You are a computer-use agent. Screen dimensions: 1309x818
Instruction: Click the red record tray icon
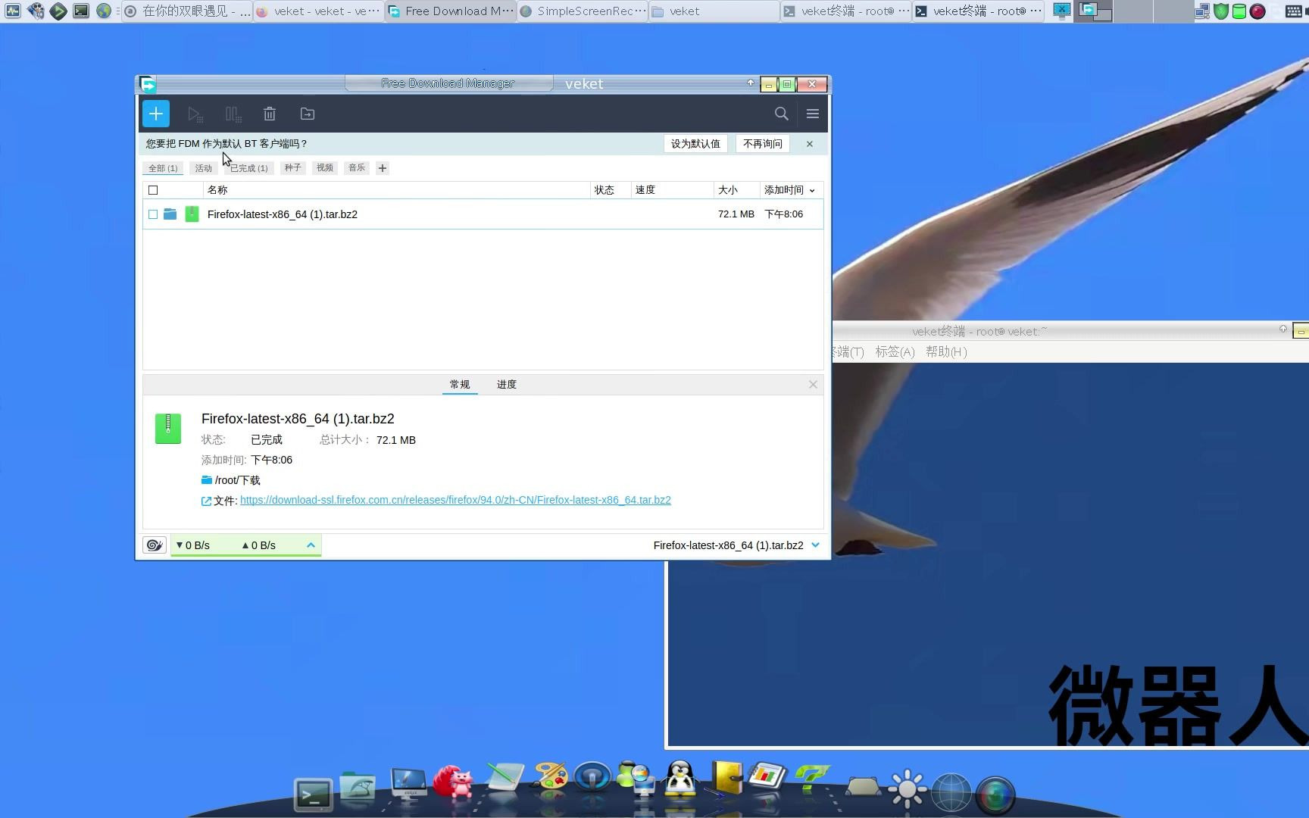[1257, 11]
